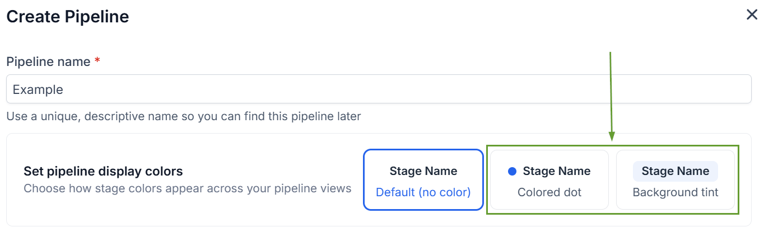
Task: Click into the Pipeline name text field
Action: point(379,89)
